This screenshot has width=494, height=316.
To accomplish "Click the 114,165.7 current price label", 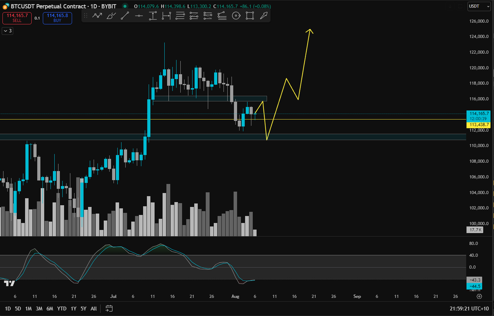I will coord(478,113).
